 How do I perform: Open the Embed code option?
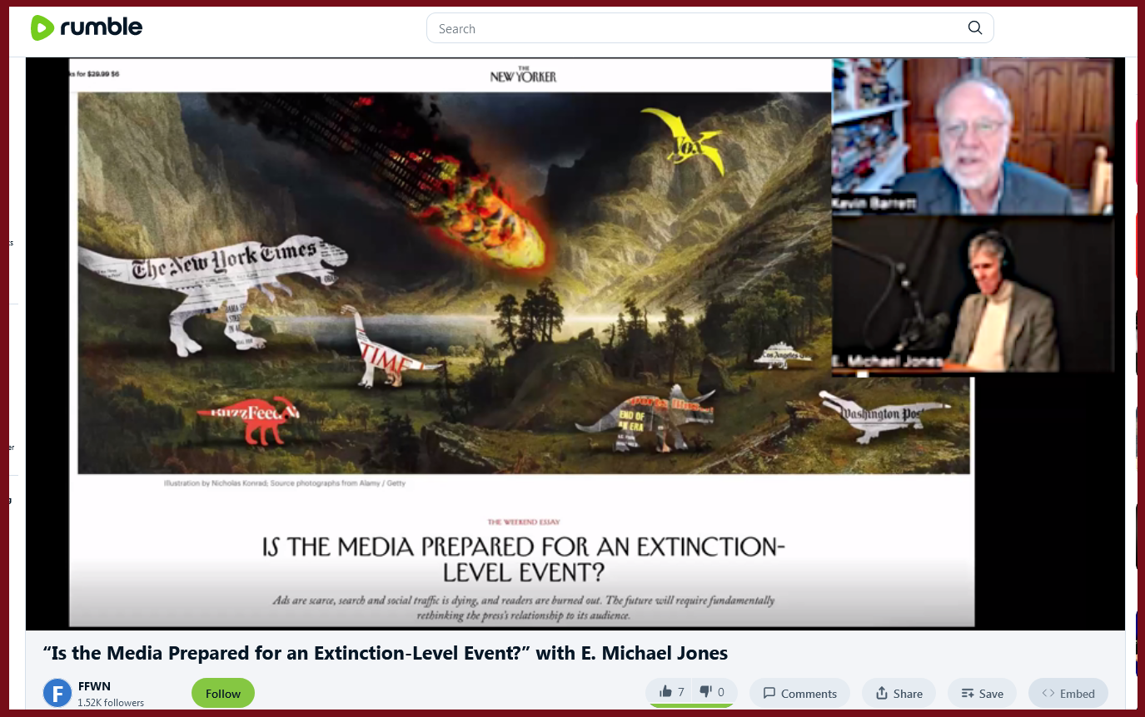tap(1068, 693)
